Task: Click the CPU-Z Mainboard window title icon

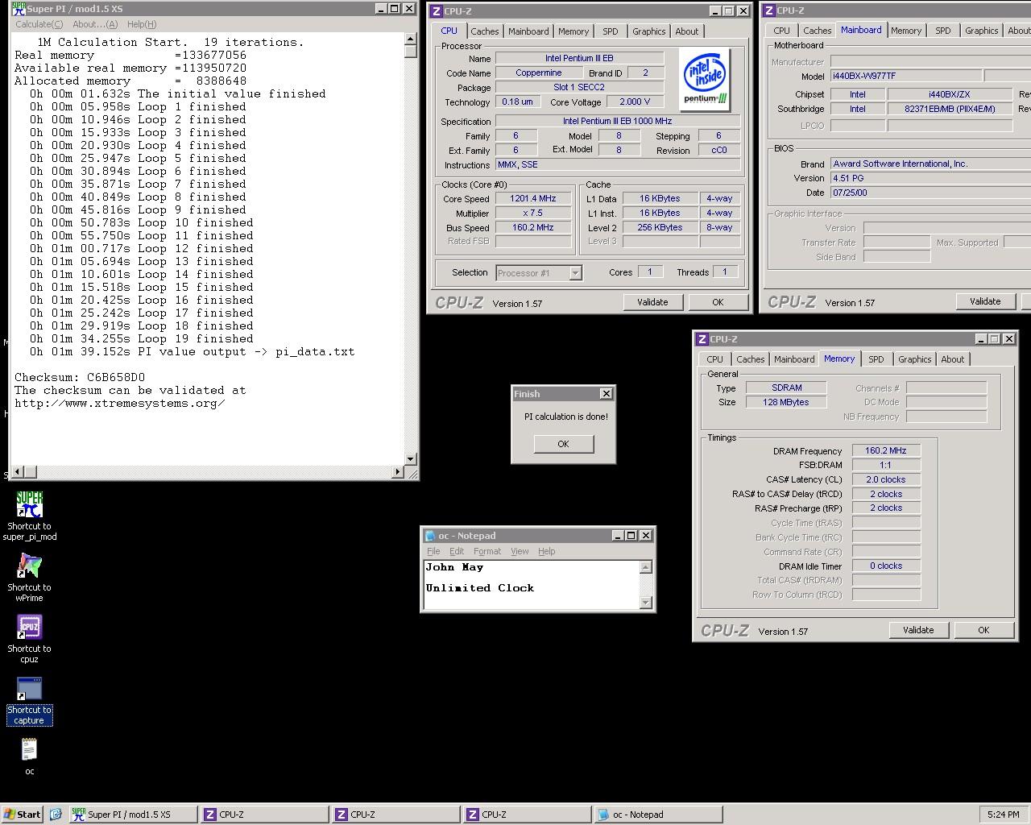Action: coord(768,10)
